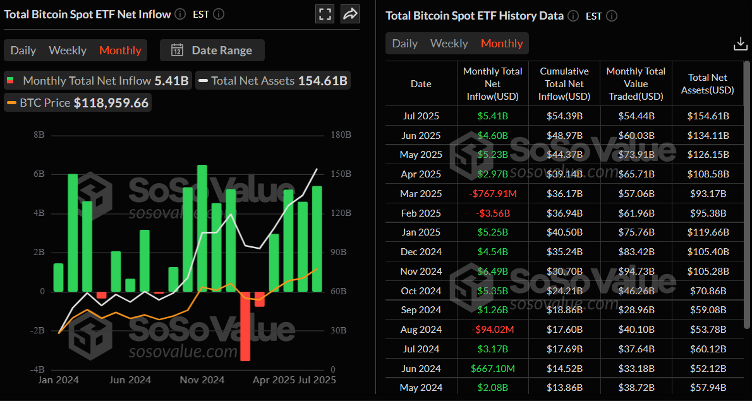Click Cumulative Total Net Inflow(USD) header
This screenshot has height=401, width=752.
(x=564, y=84)
